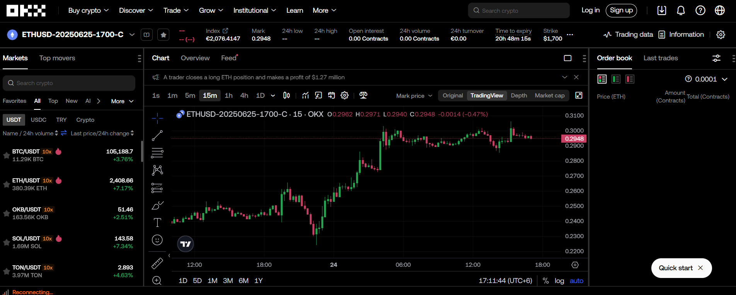
Task: Open the notifications bell
Action: (681, 10)
